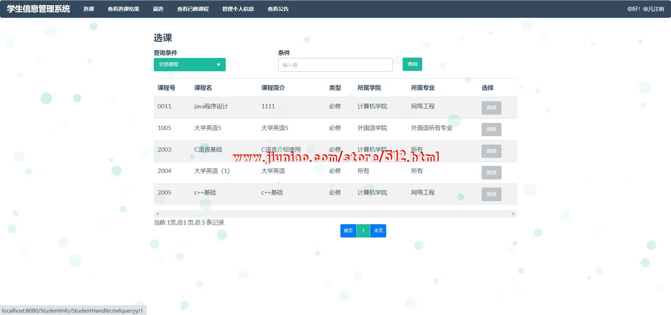671x315 pixels.
Task: Open the 选课 navigation menu item
Action: [88, 9]
